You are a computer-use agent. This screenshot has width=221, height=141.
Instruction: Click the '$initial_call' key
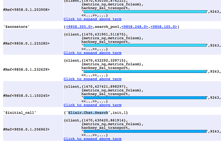click(20, 113)
